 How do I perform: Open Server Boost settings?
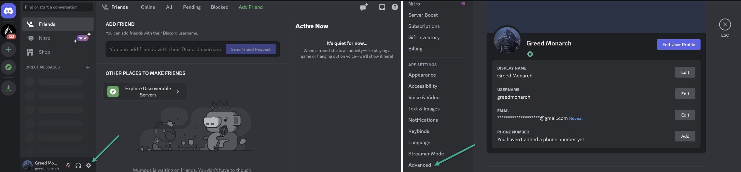[423, 15]
